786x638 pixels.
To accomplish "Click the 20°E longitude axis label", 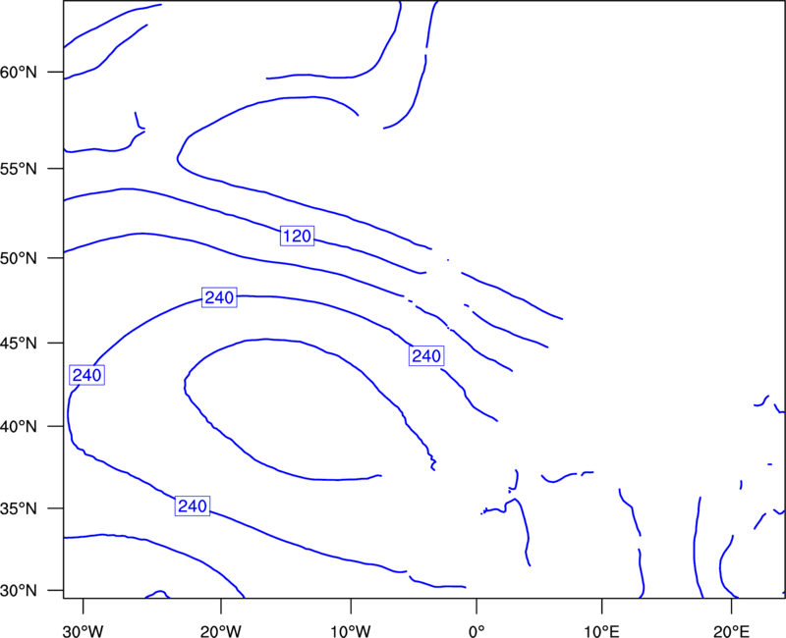I will click(x=731, y=631).
